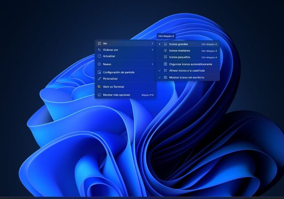This screenshot has width=284, height=199.
Task: Click the refresh icon beside Actualizar
Action: pos(99,56)
